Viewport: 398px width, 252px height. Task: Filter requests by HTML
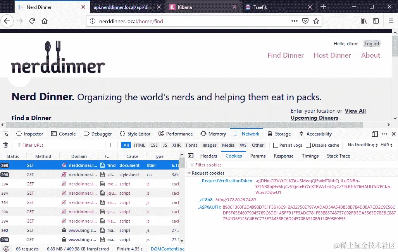click(x=140, y=145)
